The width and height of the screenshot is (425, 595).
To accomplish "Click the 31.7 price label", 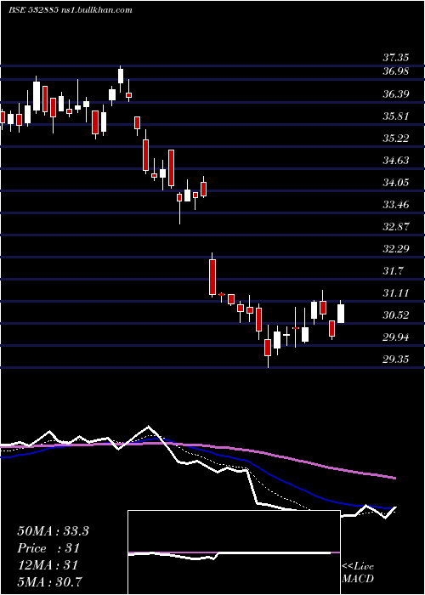I will point(393,271).
